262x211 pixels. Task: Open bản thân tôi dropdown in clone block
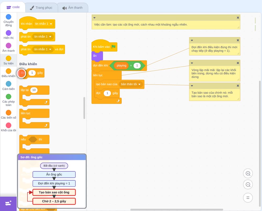pos(131,84)
